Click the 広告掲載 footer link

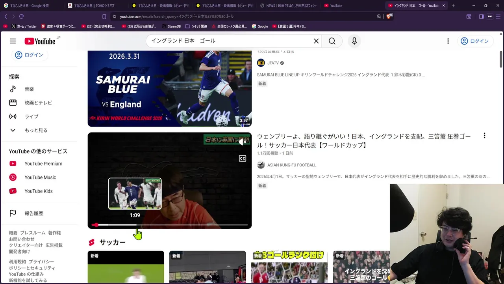54,245
